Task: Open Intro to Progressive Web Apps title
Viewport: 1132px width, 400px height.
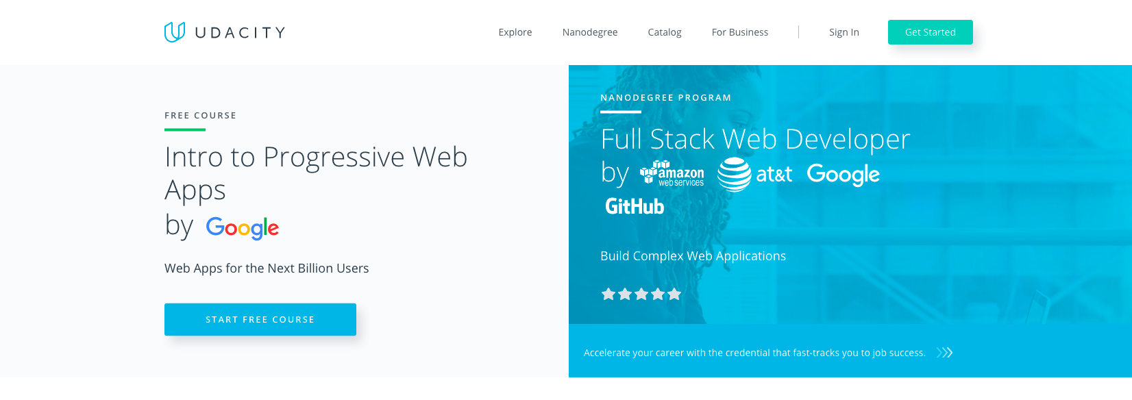Action: (x=316, y=173)
